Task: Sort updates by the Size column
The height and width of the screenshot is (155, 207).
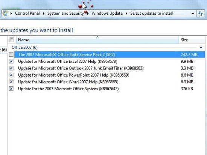Action: pos(192,40)
